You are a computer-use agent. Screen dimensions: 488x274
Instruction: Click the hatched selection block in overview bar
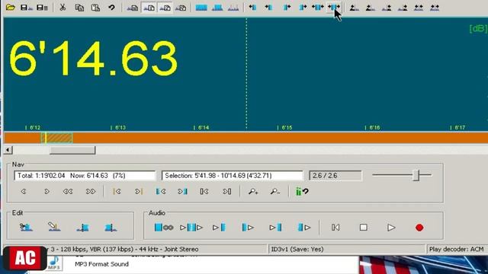tap(57, 138)
